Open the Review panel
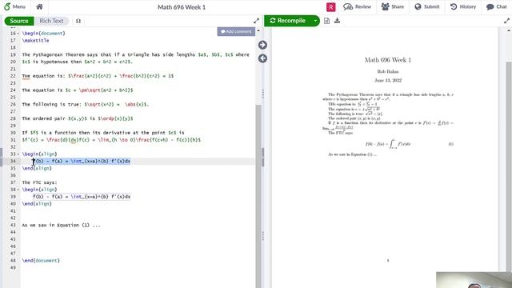This screenshot has width=512, height=288. pos(358,7)
